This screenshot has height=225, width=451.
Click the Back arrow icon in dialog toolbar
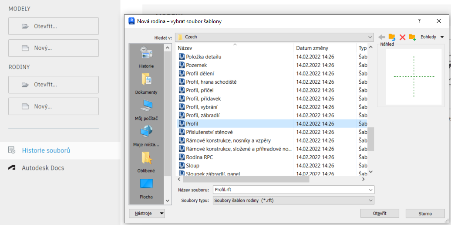click(382, 37)
